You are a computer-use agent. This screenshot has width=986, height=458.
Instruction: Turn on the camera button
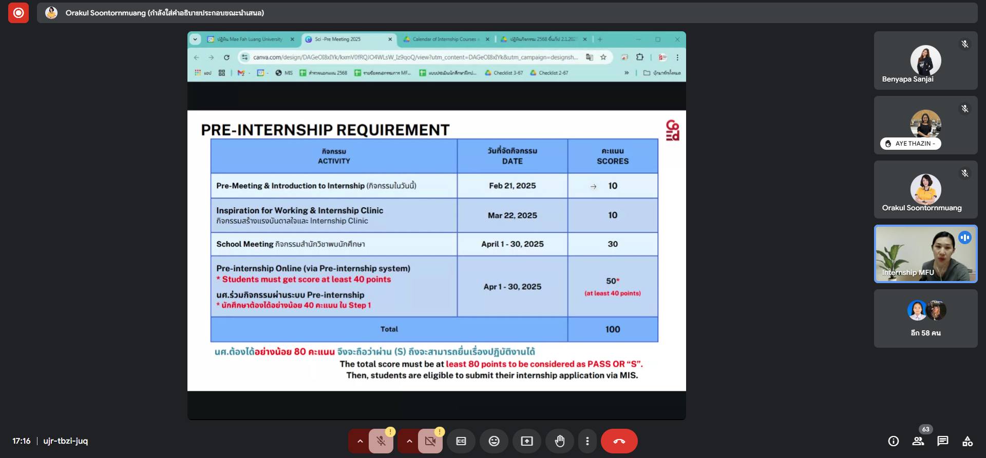pyautogui.click(x=430, y=441)
